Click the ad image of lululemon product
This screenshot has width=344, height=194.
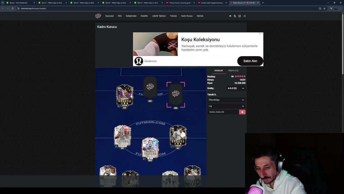pos(155,44)
